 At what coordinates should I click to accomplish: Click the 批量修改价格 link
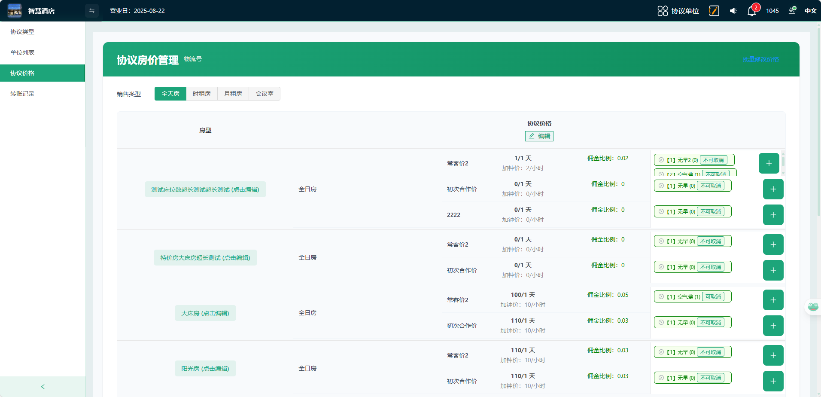point(760,59)
